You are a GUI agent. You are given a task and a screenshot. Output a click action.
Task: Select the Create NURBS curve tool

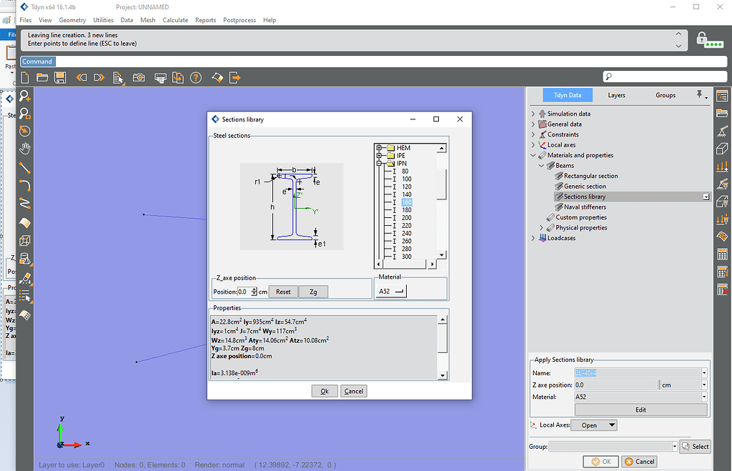coord(25,204)
